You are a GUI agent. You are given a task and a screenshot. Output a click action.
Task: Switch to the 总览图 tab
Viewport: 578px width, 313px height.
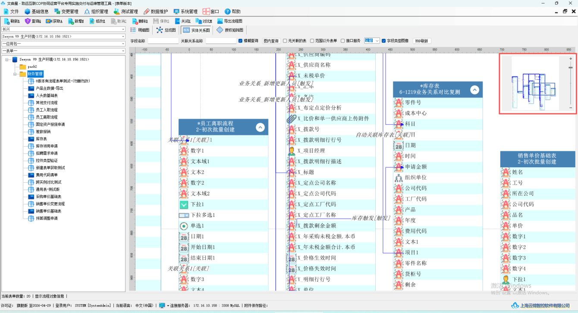click(166, 30)
